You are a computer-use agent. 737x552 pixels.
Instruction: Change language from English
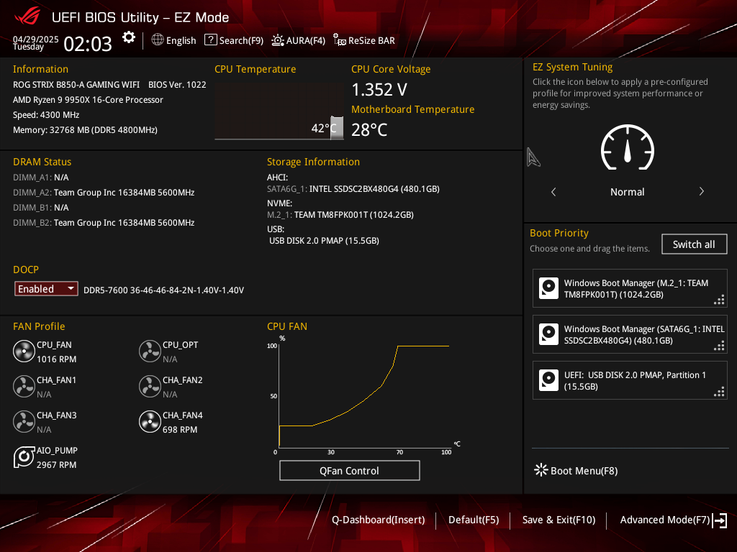coord(181,41)
